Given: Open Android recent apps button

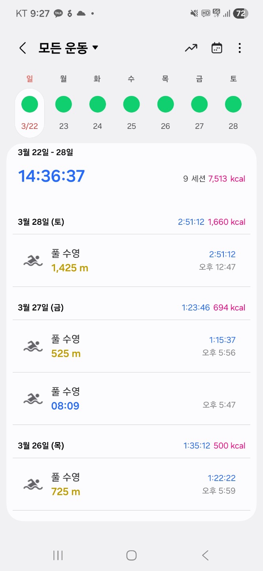Looking at the screenshot, I should pyautogui.click(x=58, y=556).
